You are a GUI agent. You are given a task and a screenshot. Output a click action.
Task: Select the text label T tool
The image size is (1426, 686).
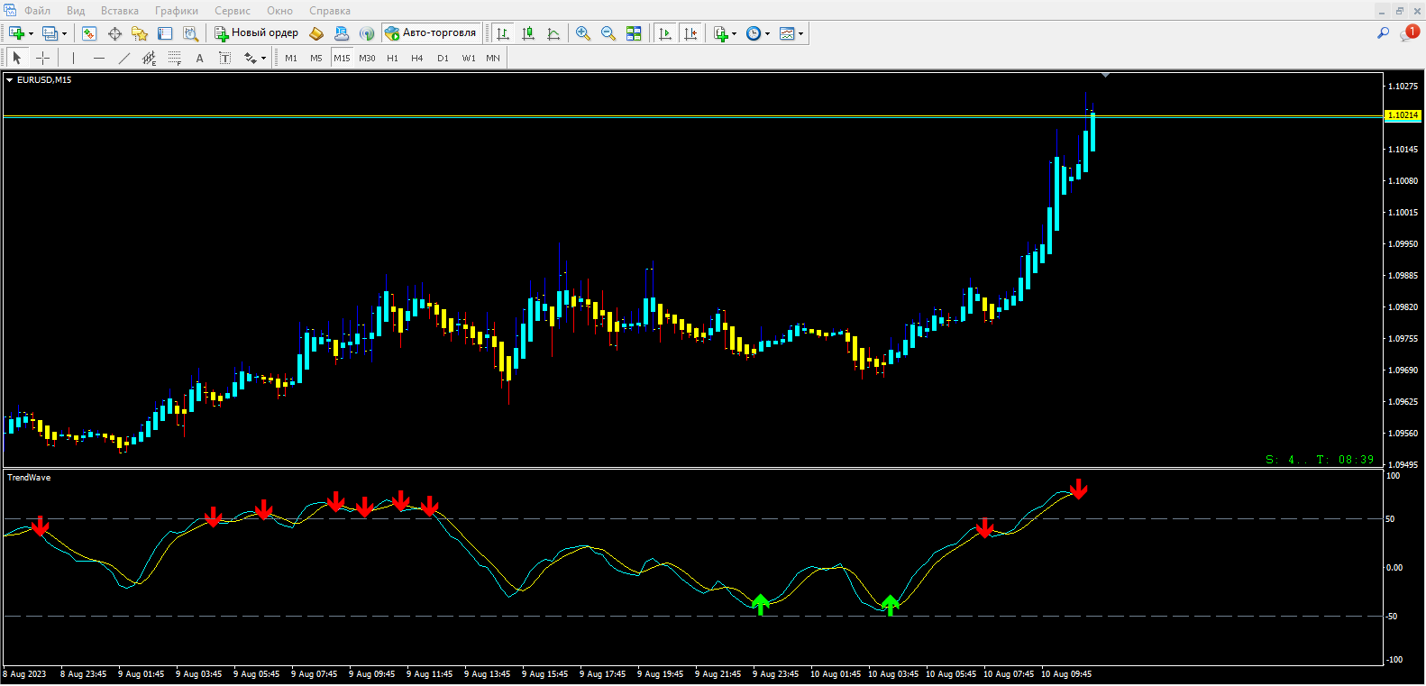[x=225, y=58]
